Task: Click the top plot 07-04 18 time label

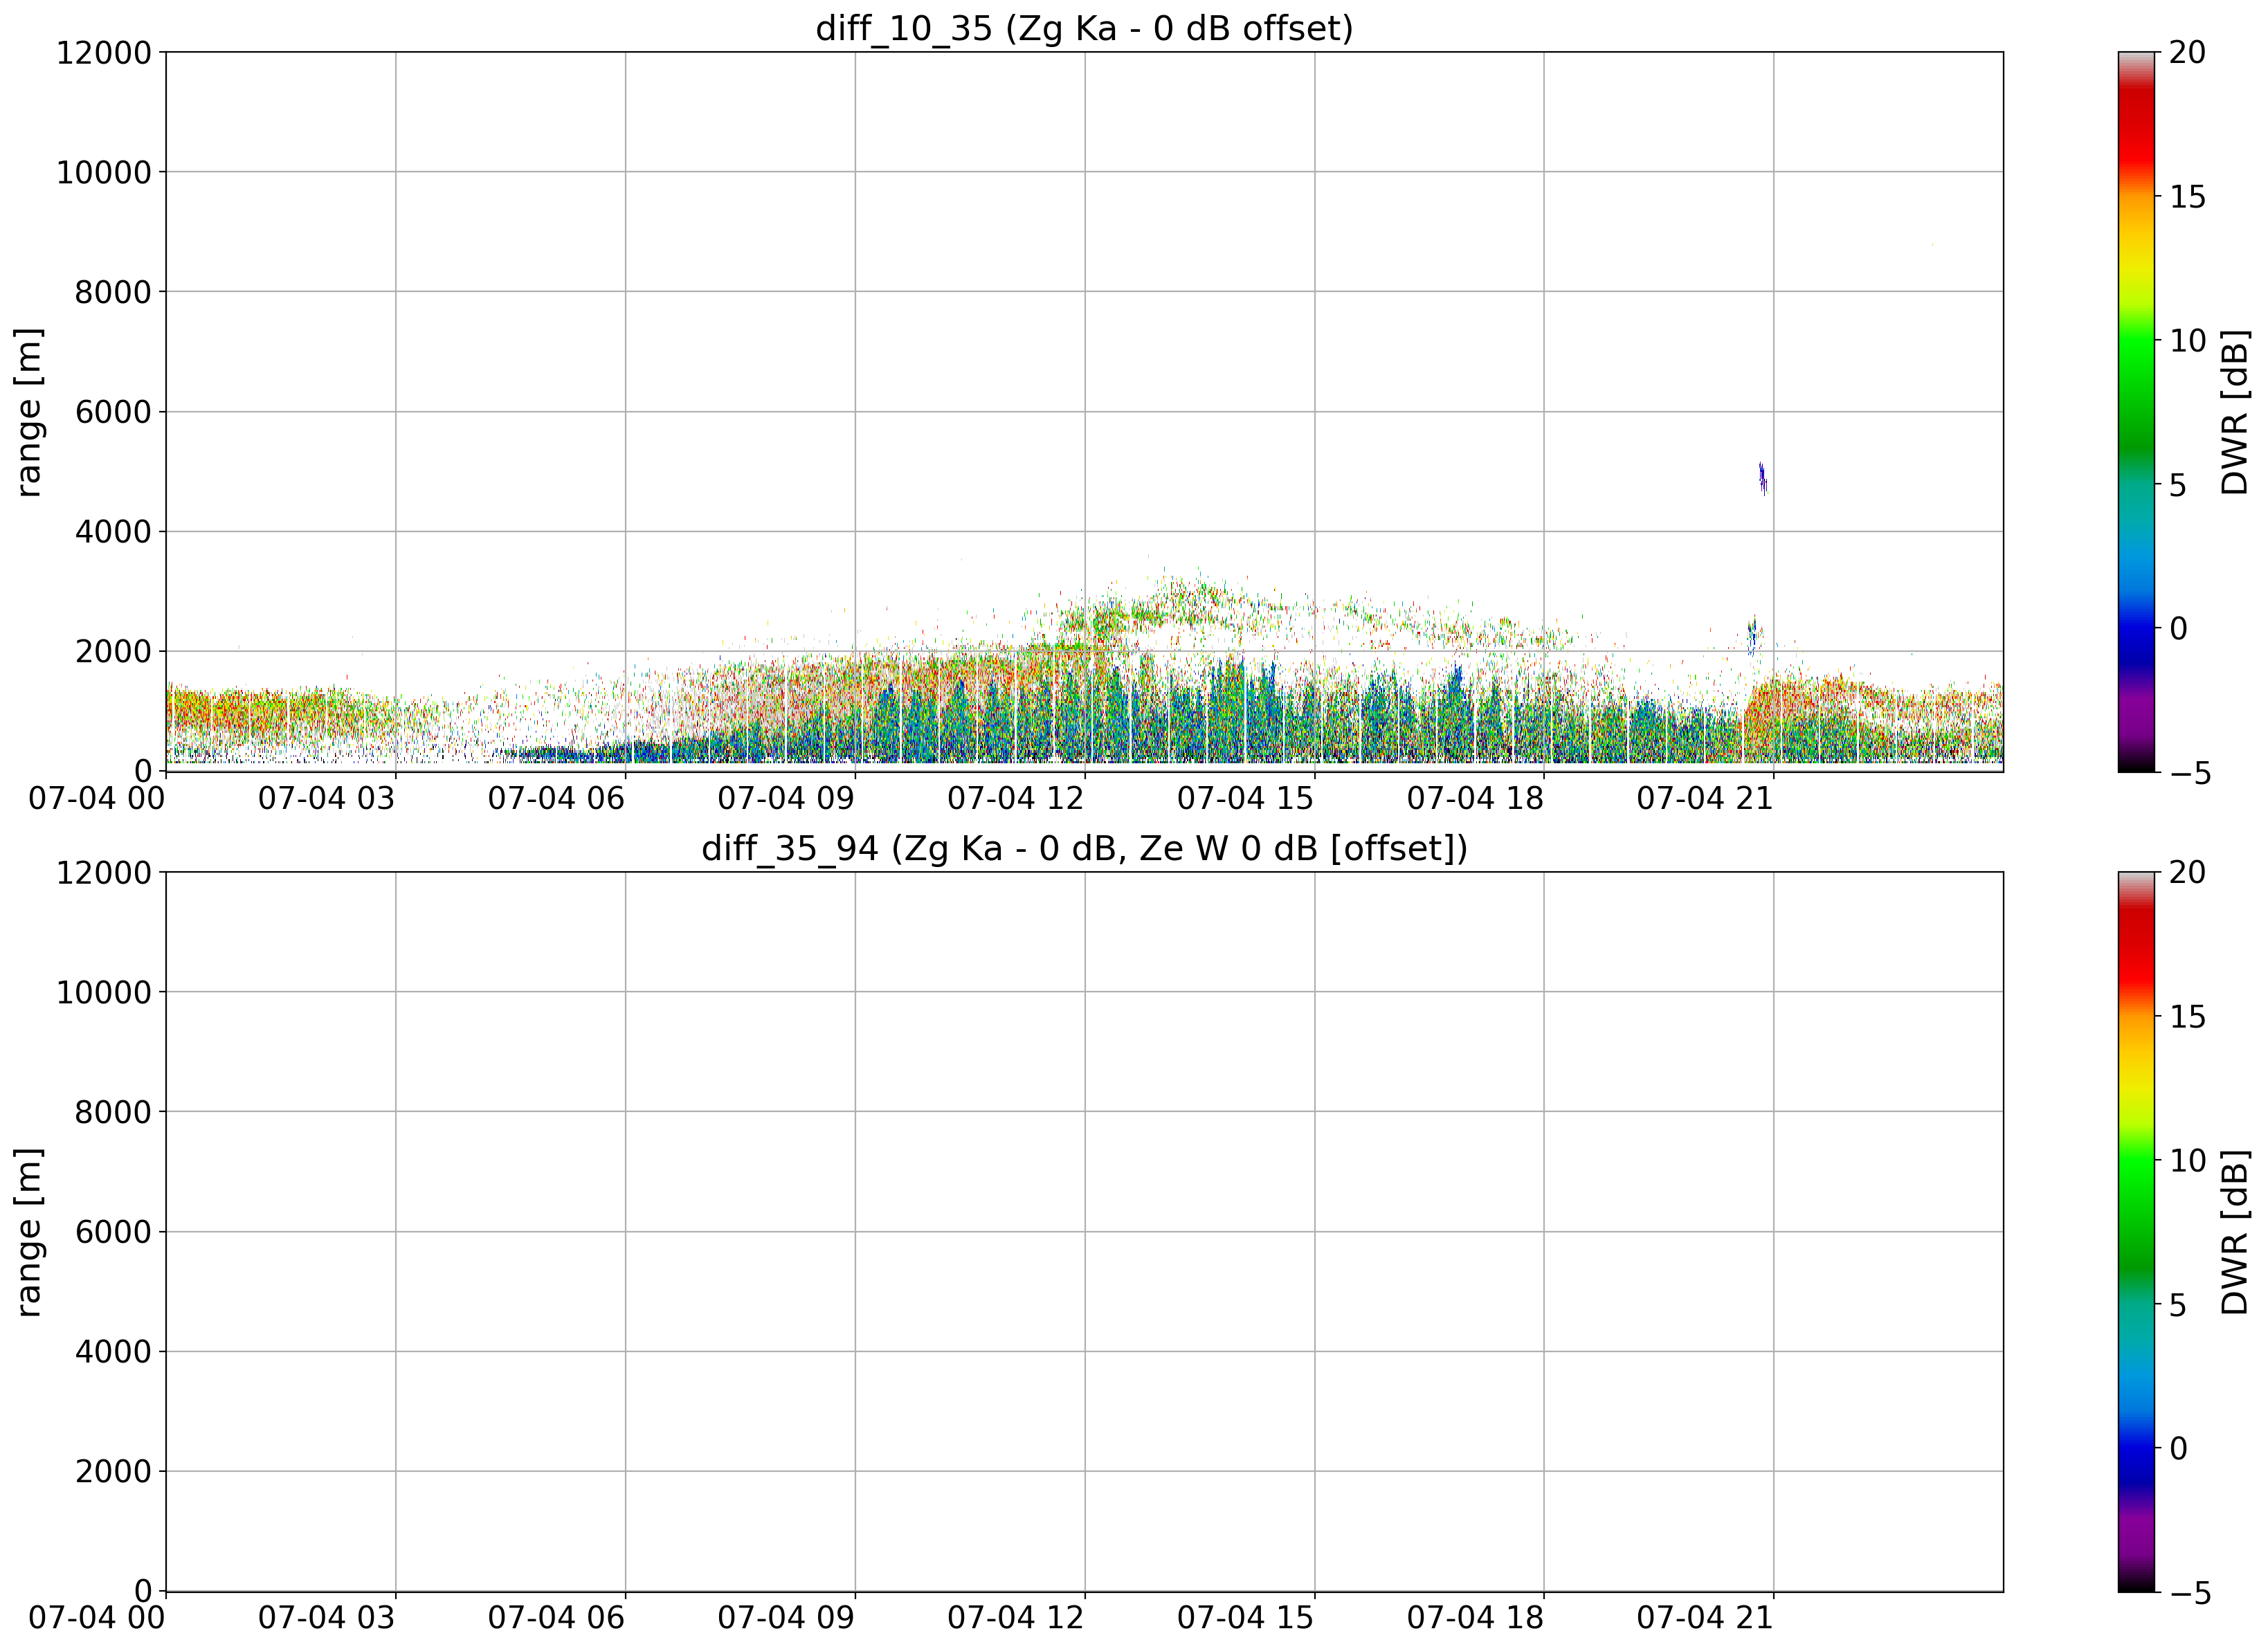Action: 1475,798
